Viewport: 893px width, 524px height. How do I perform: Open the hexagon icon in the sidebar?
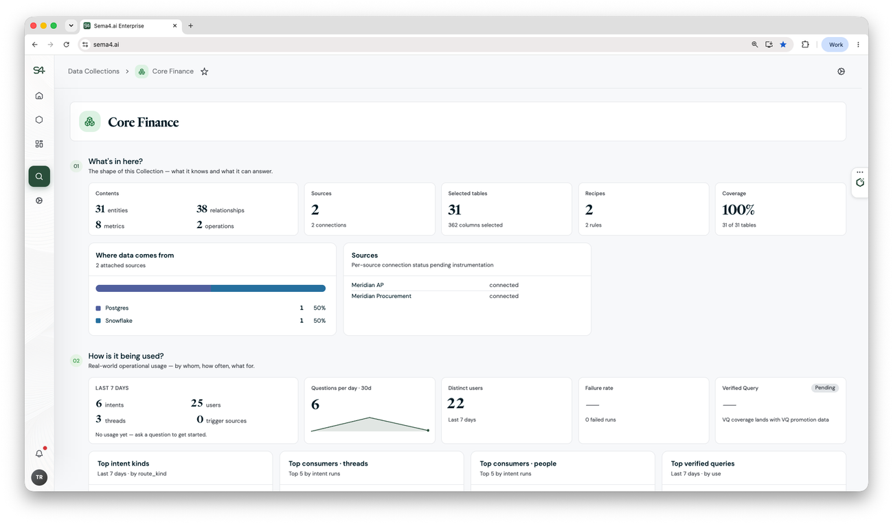pos(39,119)
